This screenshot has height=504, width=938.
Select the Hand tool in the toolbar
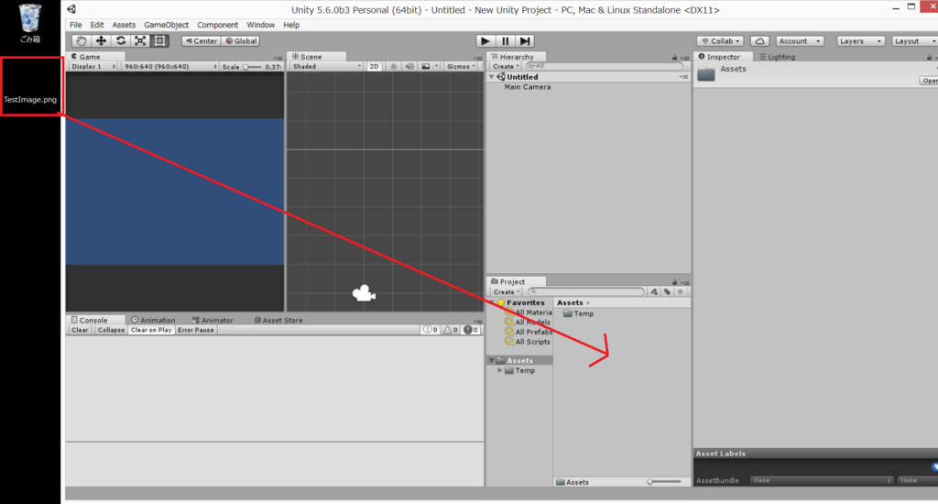(x=82, y=40)
